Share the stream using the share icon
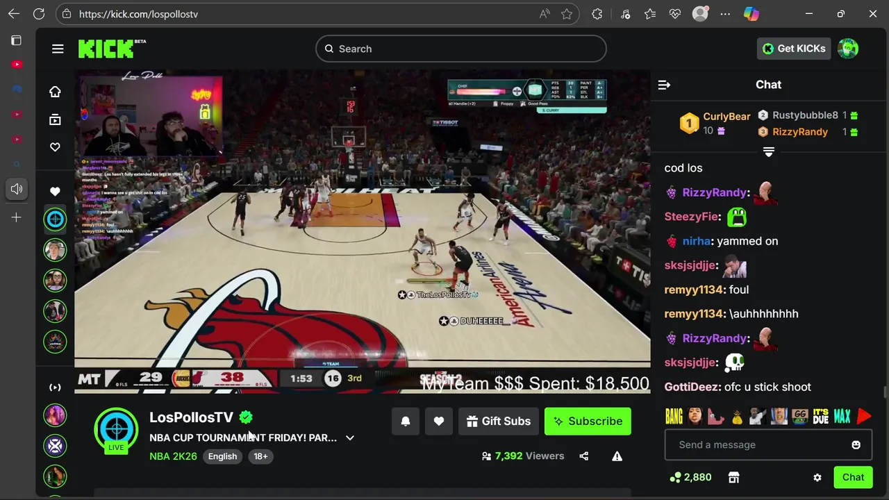 (583, 456)
